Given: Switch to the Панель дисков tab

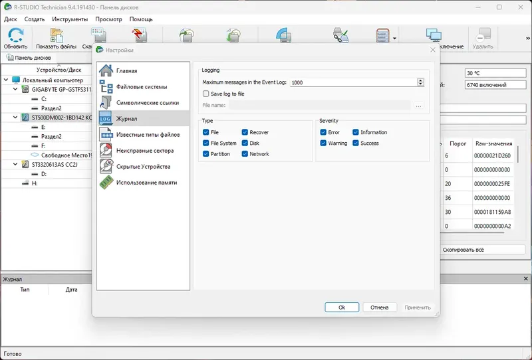Looking at the screenshot, I should (x=29, y=58).
